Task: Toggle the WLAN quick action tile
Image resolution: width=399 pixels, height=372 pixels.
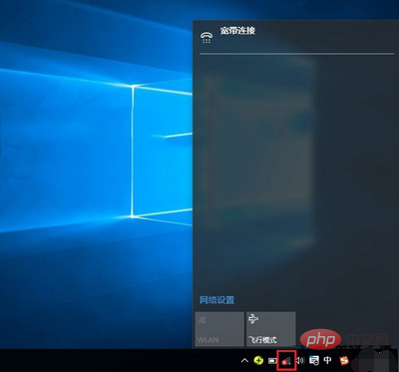Action: click(219, 329)
